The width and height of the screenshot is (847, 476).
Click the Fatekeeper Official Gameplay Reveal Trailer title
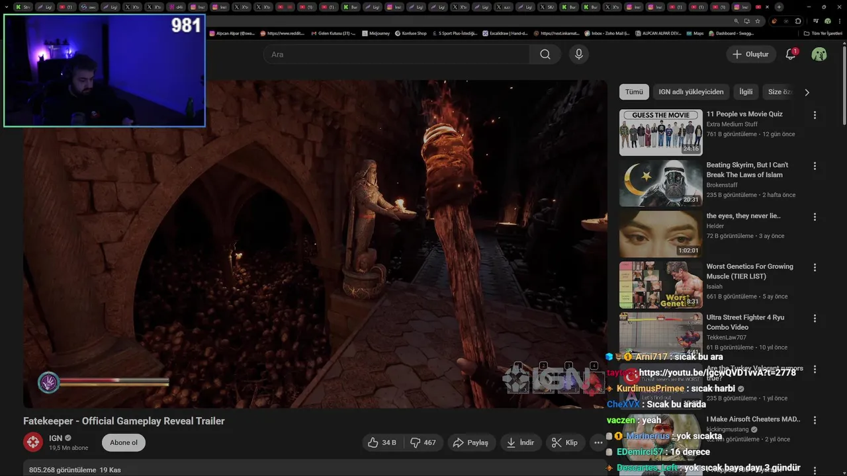pos(124,421)
